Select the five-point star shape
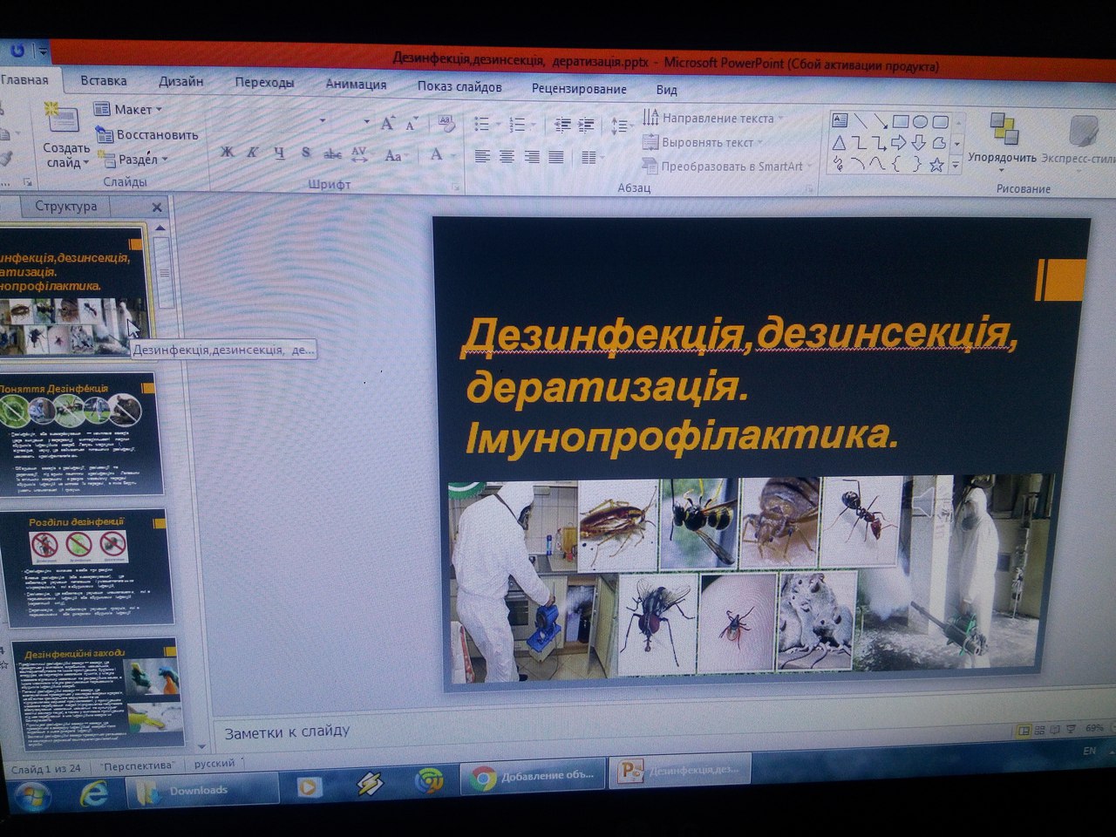Viewport: 1116px width, 837px height. pyautogui.click(x=936, y=165)
